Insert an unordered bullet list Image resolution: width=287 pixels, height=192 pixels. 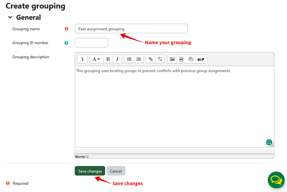tap(129, 59)
